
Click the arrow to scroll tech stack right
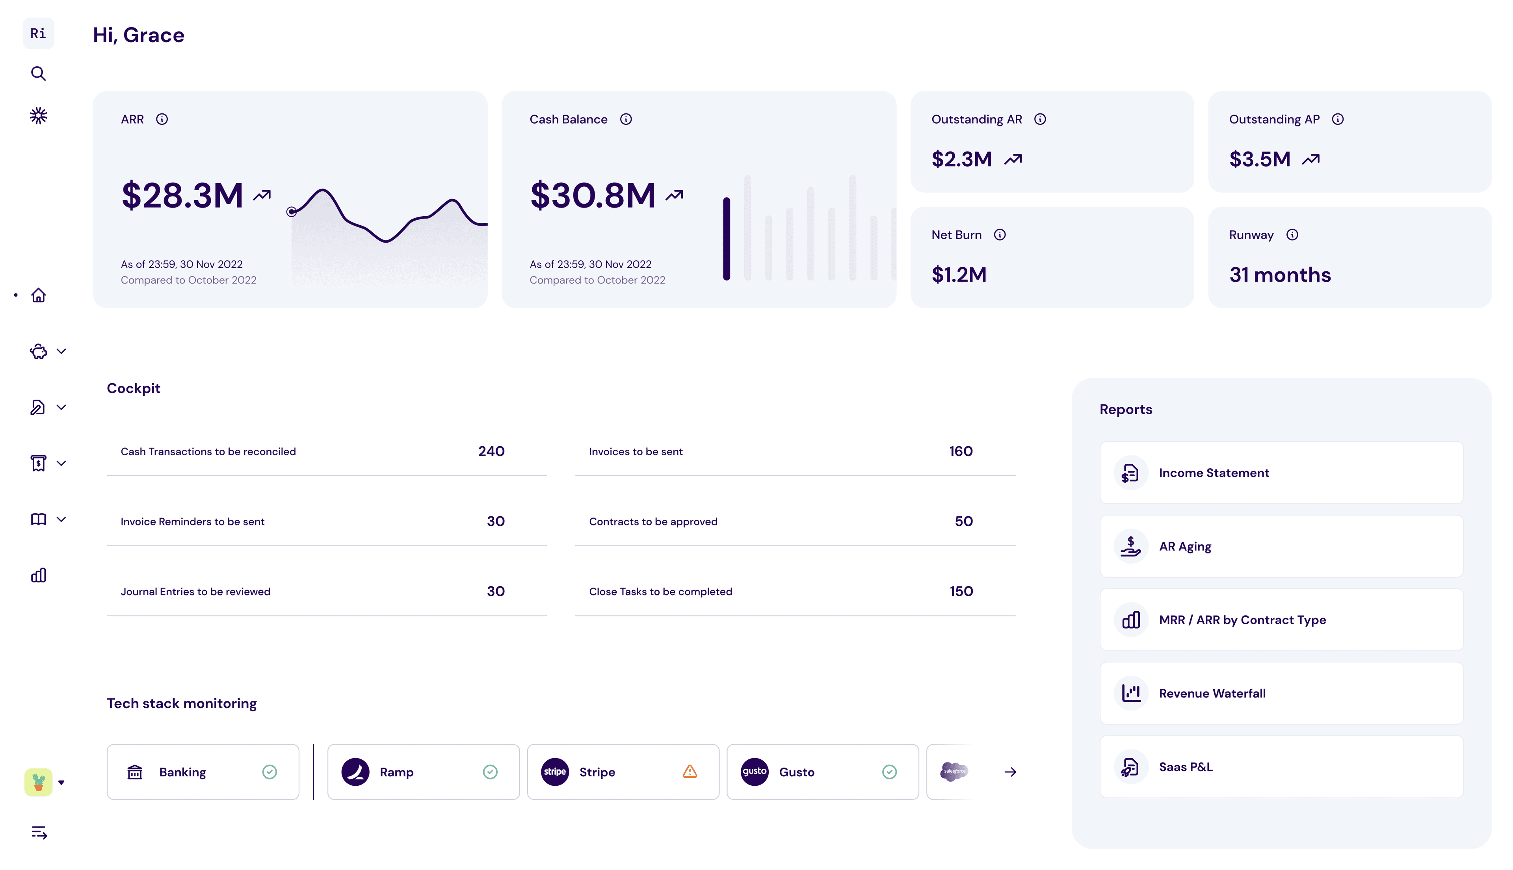tap(1010, 772)
